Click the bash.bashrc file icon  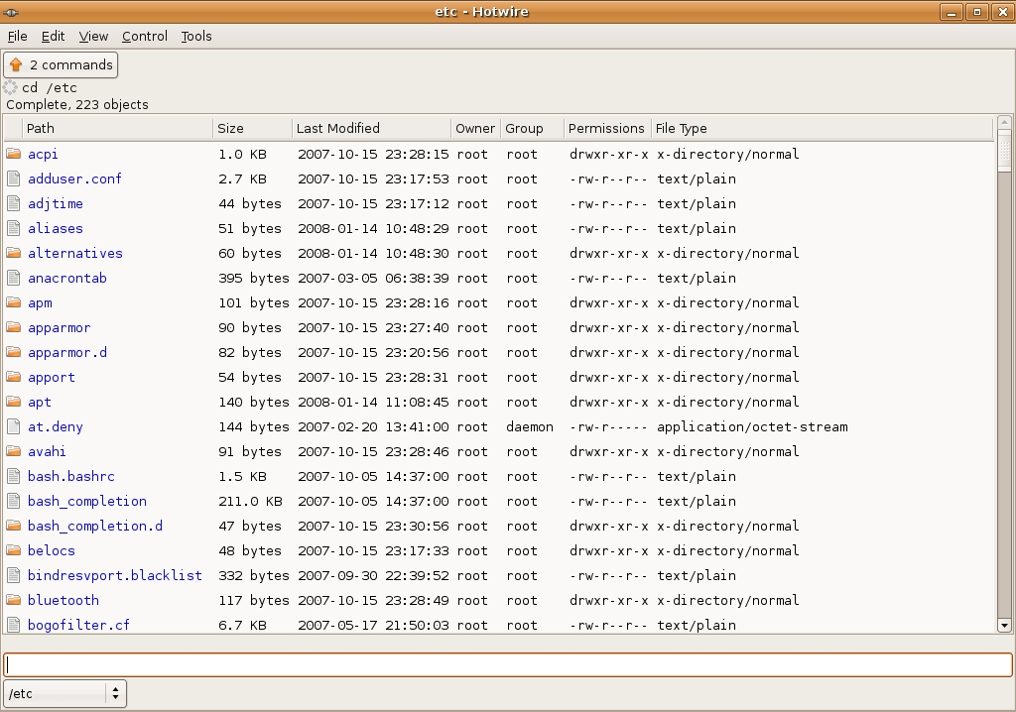(x=14, y=476)
